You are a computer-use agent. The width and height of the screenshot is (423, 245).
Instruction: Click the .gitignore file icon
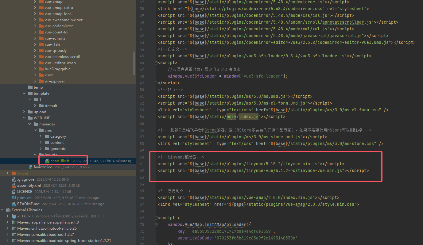[x=14, y=179]
